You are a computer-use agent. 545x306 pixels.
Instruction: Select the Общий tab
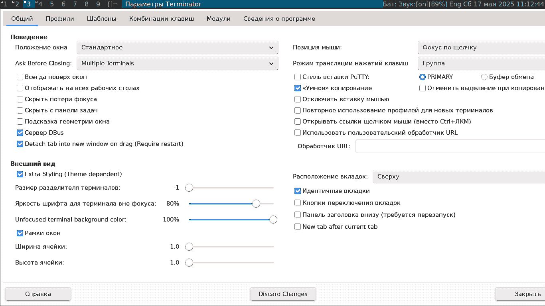tap(22, 19)
